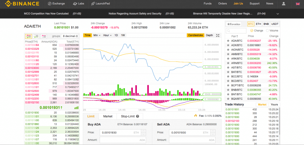Open the Support link

pyautogui.click(x=254, y=4)
